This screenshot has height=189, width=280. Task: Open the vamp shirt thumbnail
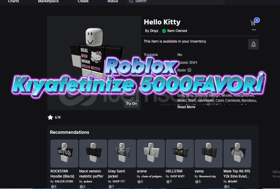[208, 153]
